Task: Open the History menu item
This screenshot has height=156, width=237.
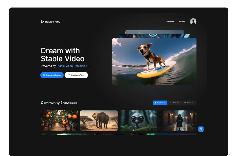Action: click(182, 22)
